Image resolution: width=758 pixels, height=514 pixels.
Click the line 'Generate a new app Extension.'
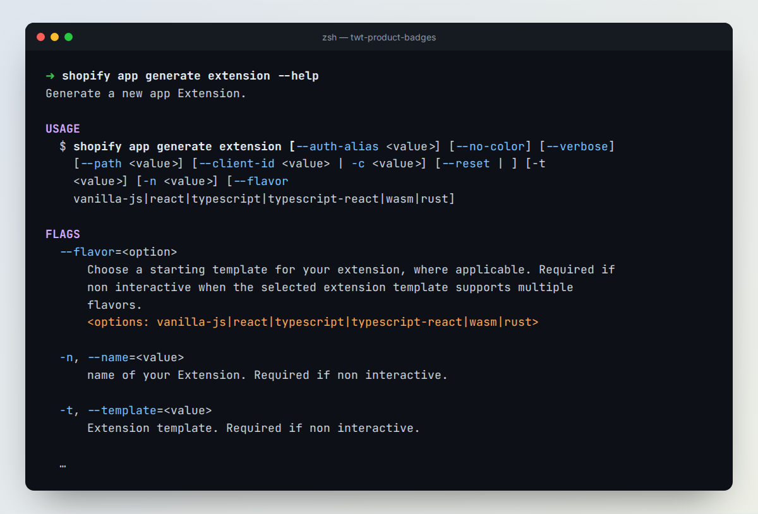[x=146, y=93]
